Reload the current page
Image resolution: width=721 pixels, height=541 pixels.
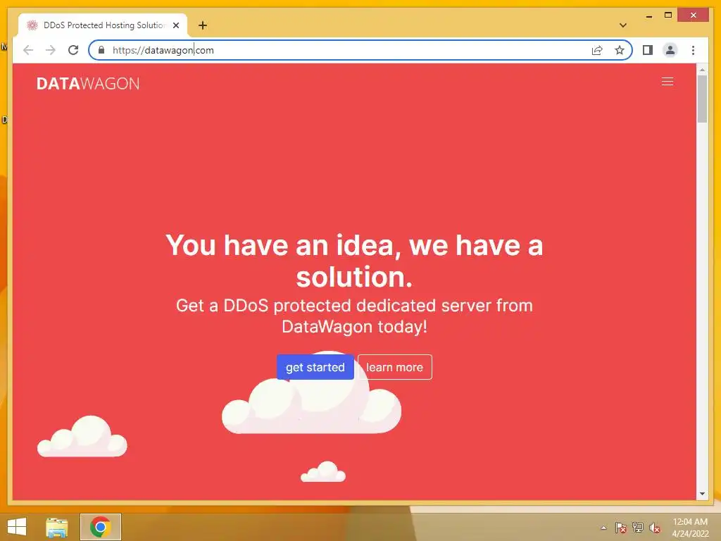pyautogui.click(x=73, y=50)
